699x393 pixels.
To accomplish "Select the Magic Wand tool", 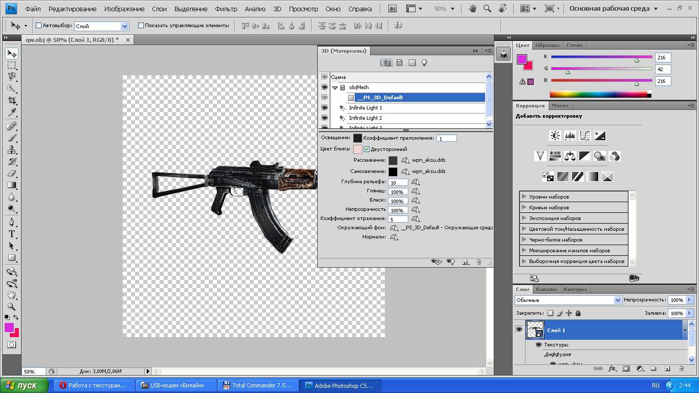I will pos(12,89).
